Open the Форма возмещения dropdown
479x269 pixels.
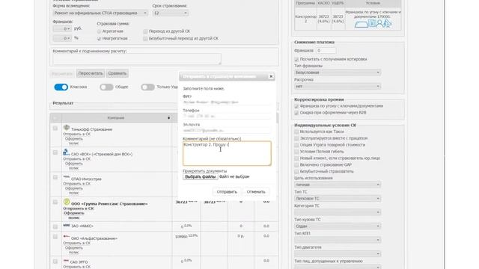pos(100,13)
